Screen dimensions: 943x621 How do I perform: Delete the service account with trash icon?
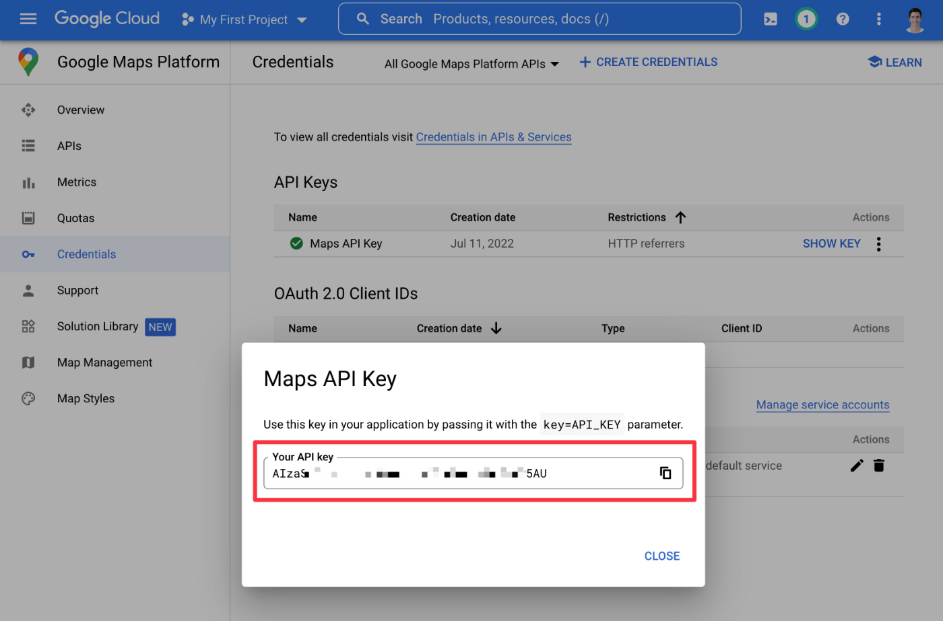point(879,466)
